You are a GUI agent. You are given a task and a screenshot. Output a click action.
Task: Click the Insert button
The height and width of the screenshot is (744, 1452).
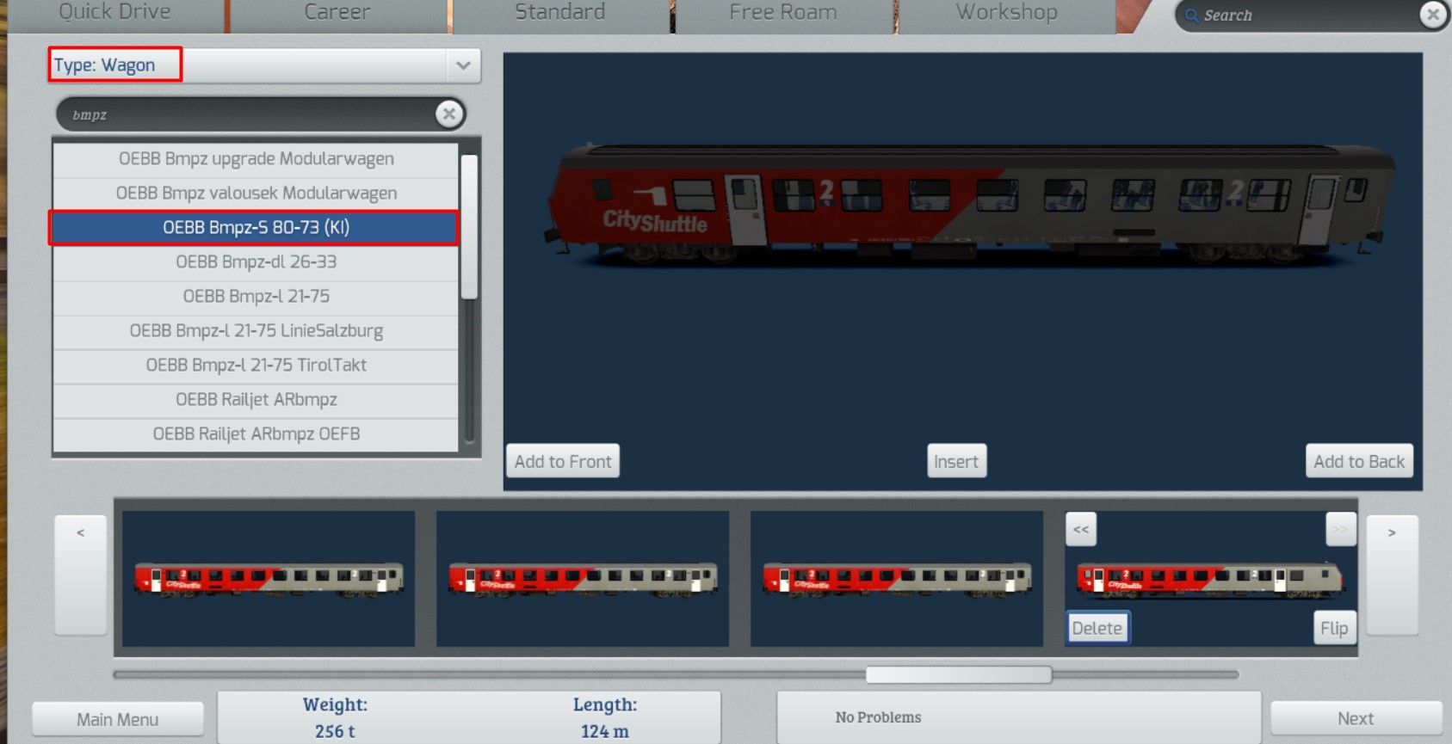coord(956,461)
